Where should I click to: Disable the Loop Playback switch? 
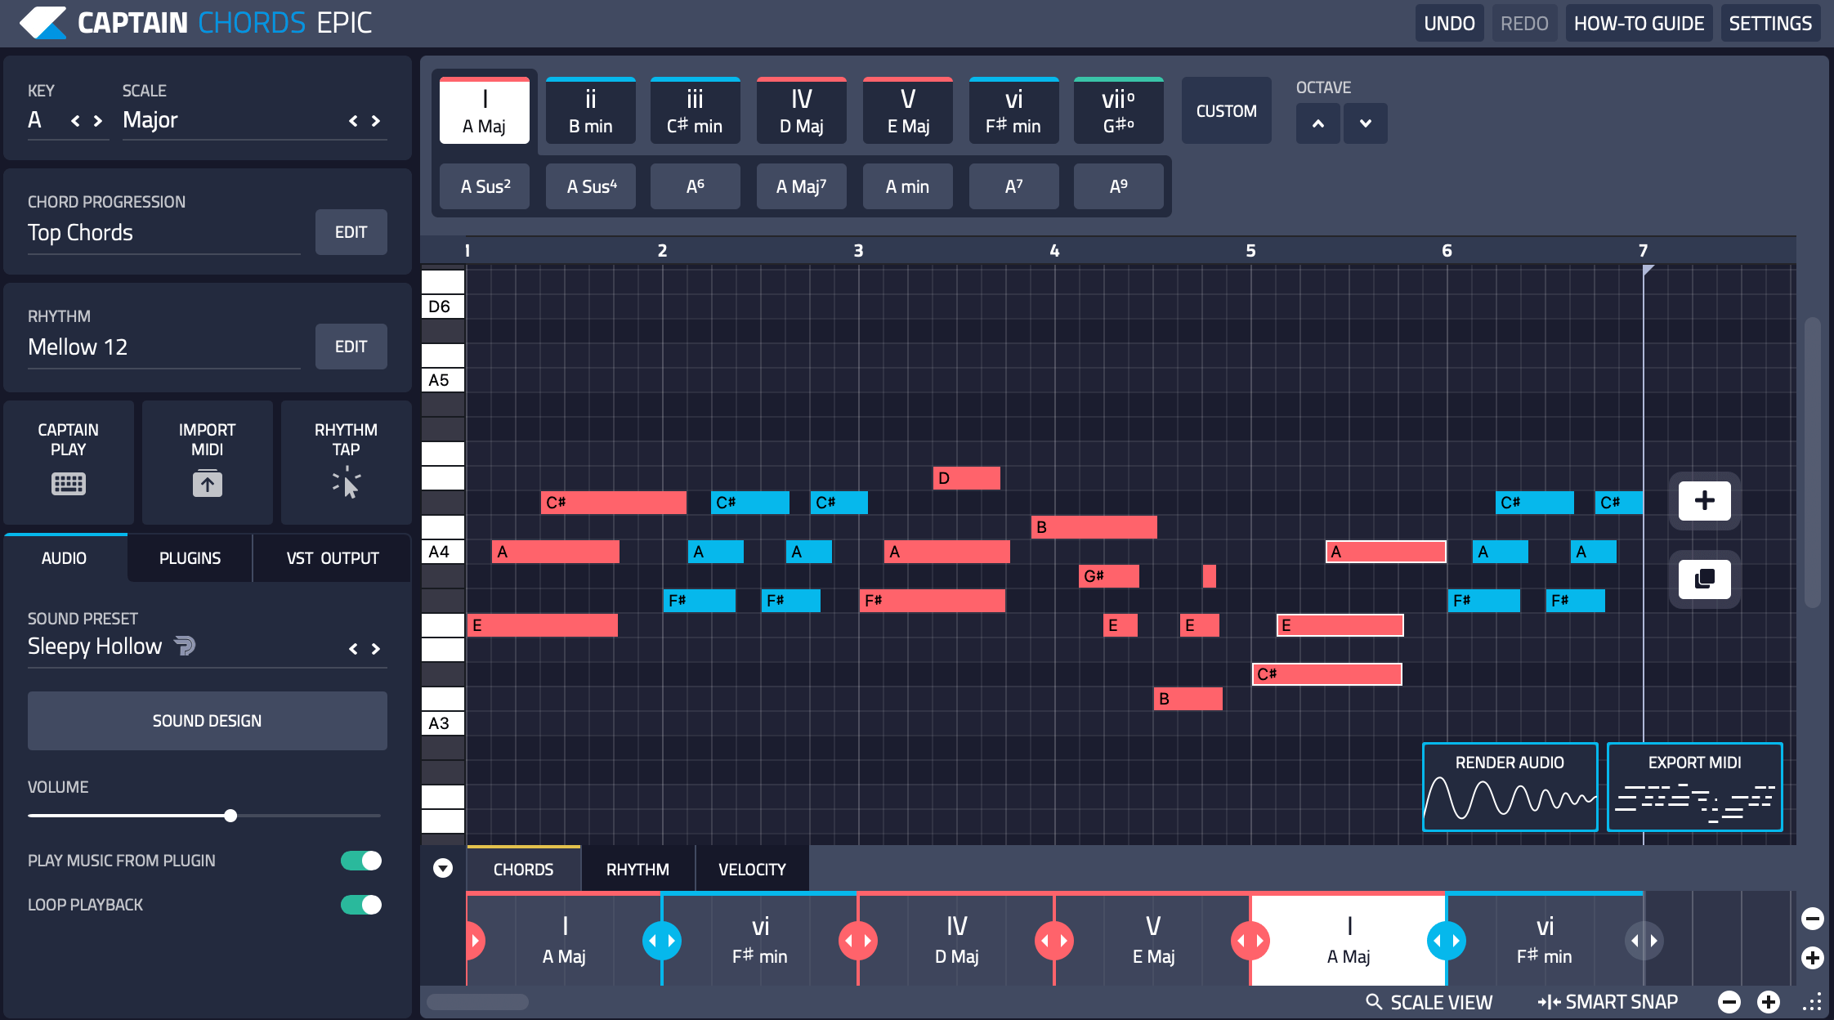pos(361,905)
